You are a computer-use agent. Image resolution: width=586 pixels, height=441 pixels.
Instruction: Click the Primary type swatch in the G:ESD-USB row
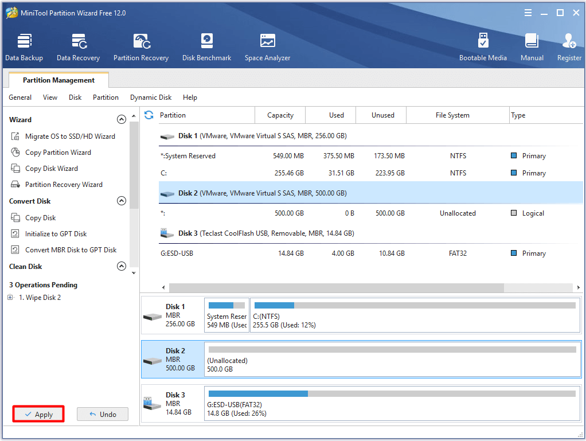pos(514,253)
